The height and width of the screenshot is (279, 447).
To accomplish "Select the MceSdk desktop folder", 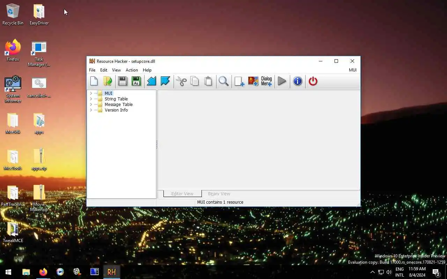I will [x=13, y=123].
